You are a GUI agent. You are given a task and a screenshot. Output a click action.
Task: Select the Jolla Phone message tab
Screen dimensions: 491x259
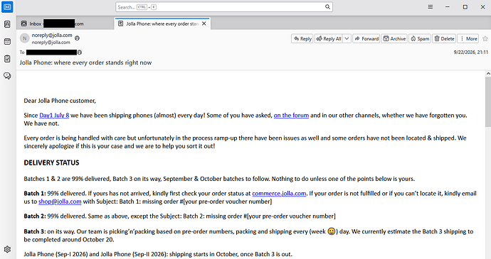tap(162, 23)
